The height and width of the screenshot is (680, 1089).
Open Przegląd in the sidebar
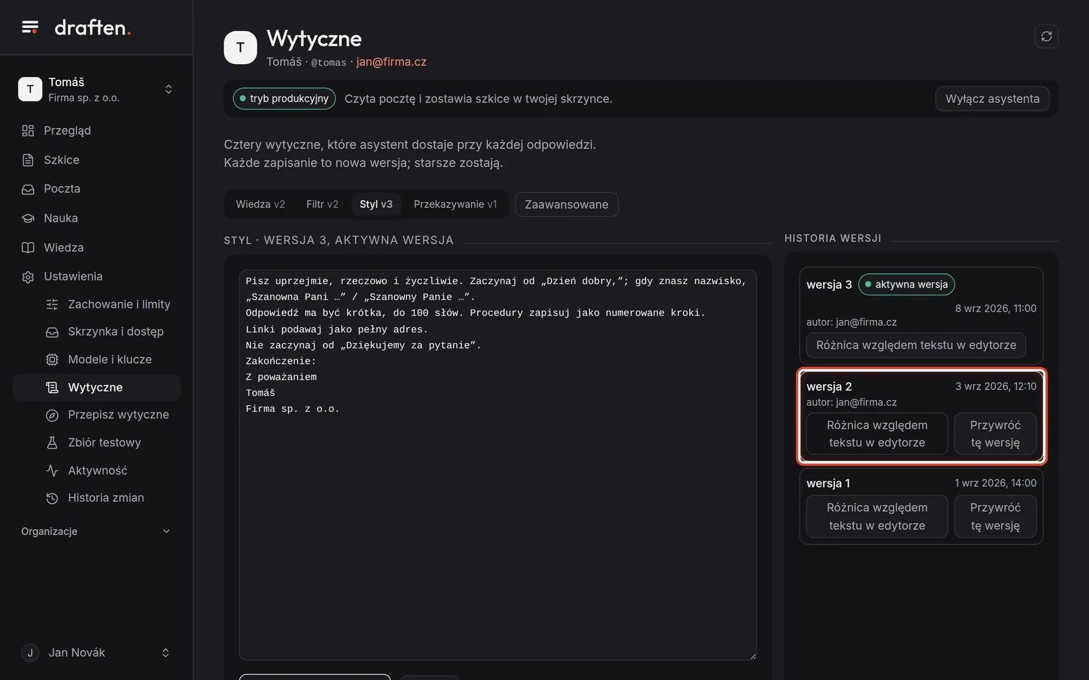pos(97,131)
